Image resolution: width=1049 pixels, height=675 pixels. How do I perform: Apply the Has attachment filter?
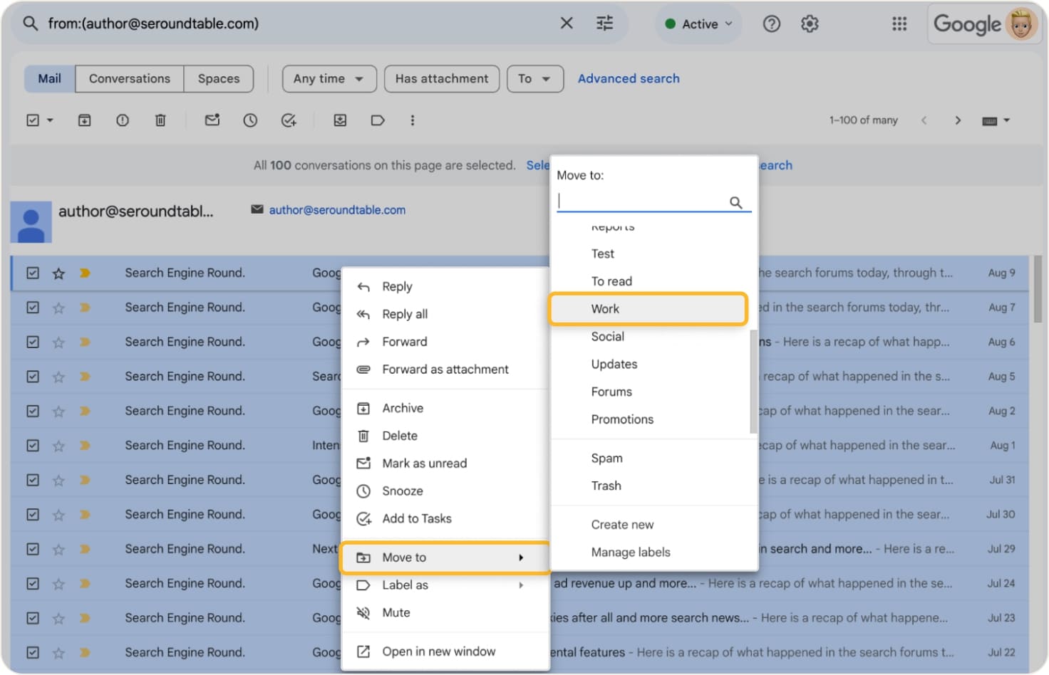pyautogui.click(x=441, y=78)
